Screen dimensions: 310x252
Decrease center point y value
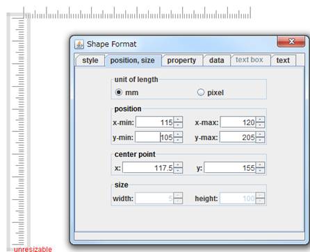tap(260, 171)
